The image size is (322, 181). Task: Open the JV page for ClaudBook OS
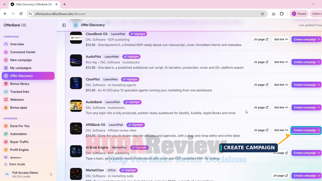[x=261, y=39]
